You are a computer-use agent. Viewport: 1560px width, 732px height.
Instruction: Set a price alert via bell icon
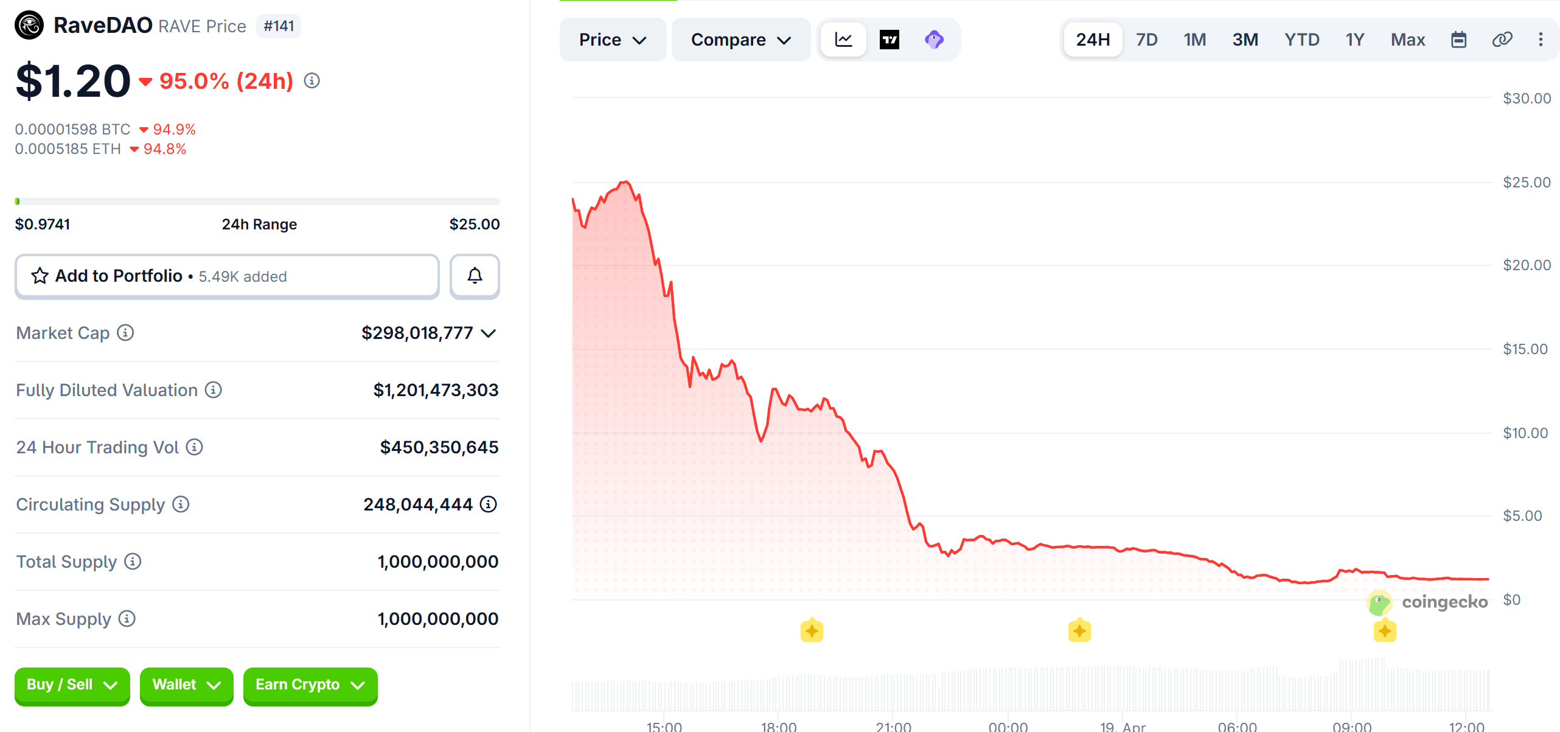pyautogui.click(x=475, y=276)
